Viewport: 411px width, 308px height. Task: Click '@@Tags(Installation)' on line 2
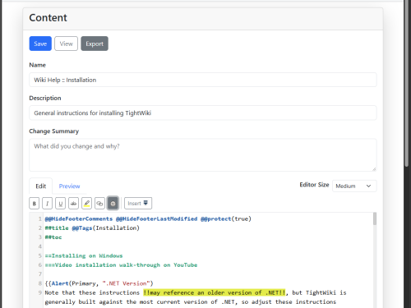click(x=106, y=228)
